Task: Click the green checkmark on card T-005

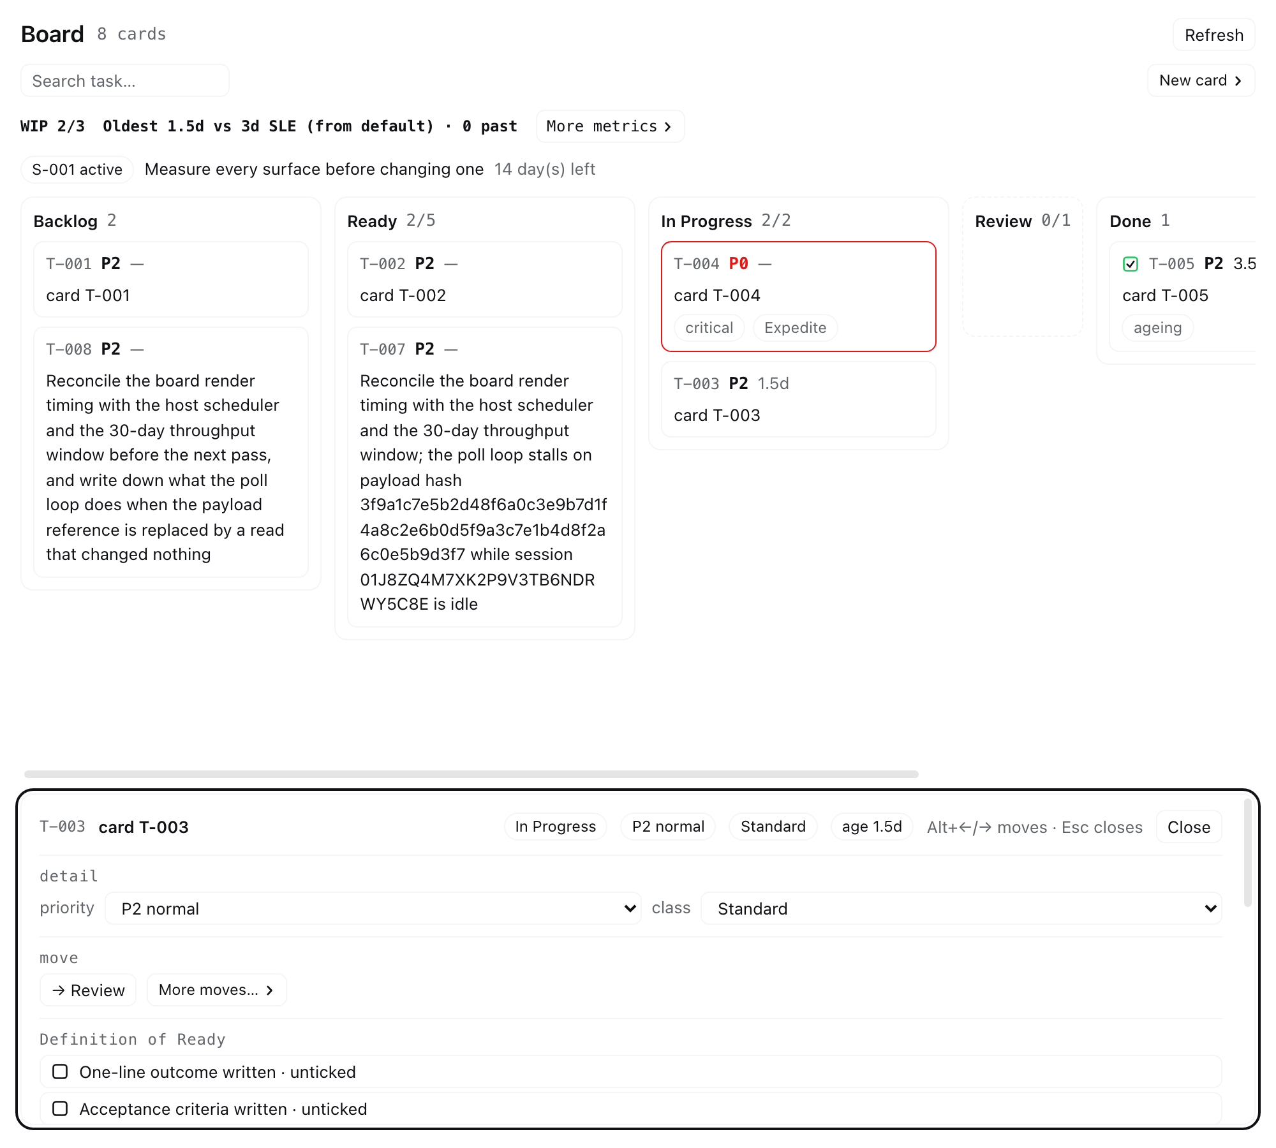Action: click(x=1130, y=264)
